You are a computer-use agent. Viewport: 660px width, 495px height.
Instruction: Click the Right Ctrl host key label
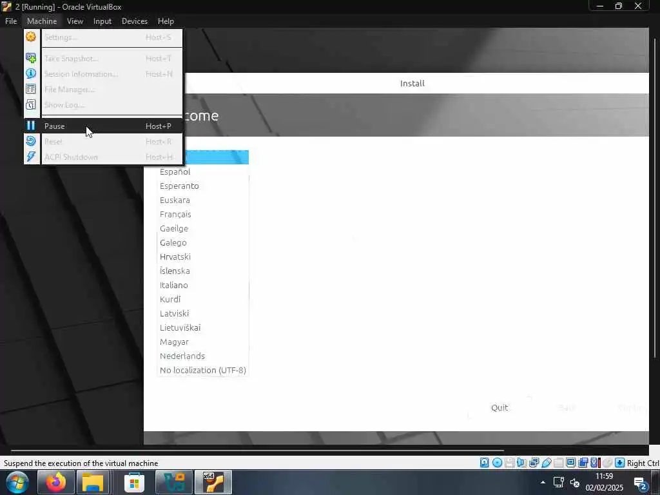[643, 463]
